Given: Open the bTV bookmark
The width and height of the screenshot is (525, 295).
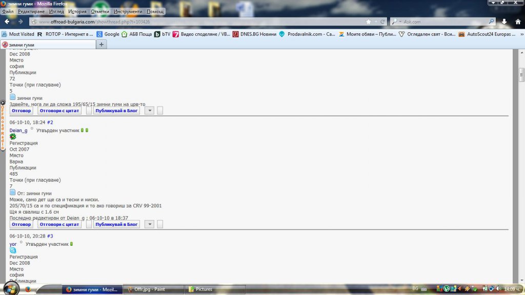Looking at the screenshot, I should click(x=163, y=34).
